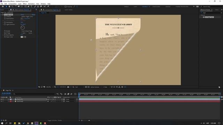Open the Back Page layer dropdown
Viewport: 223px width, 125px height.
pos(24,33)
